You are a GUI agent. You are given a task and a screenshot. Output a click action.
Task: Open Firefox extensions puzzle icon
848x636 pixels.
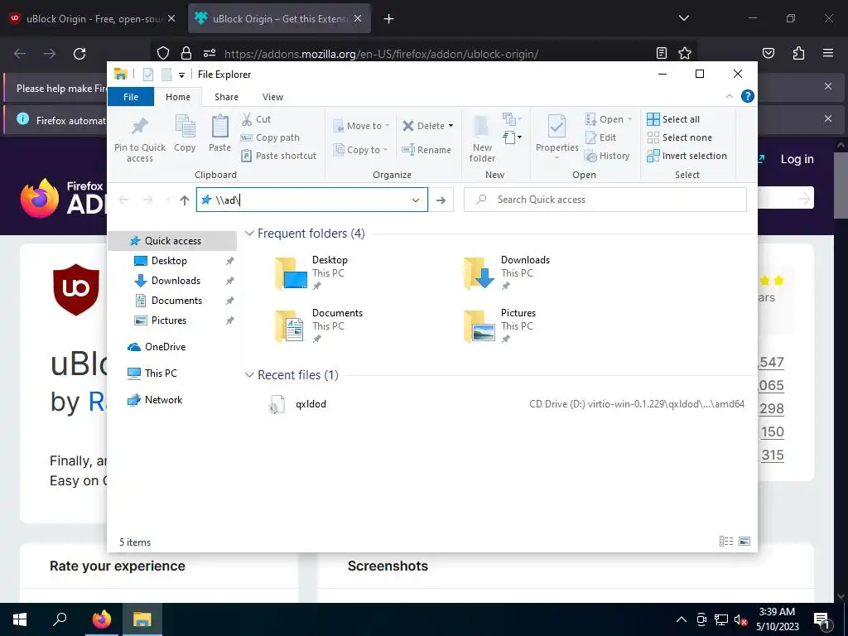tap(798, 53)
